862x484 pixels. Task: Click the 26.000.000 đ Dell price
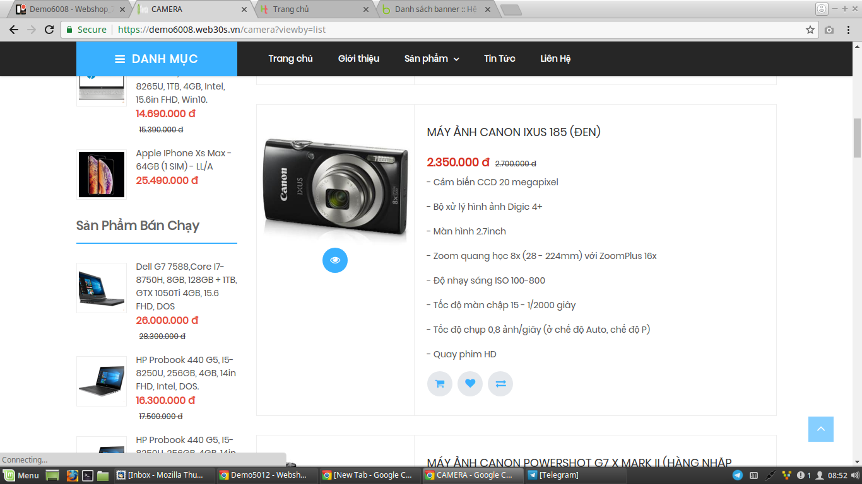[167, 321]
